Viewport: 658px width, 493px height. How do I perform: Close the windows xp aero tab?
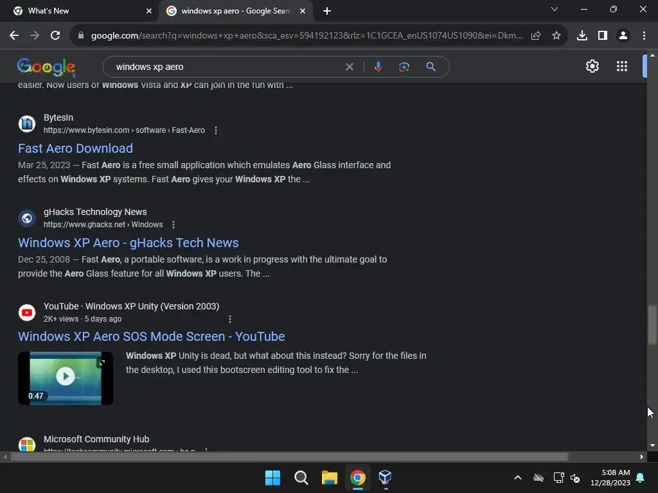coord(303,11)
